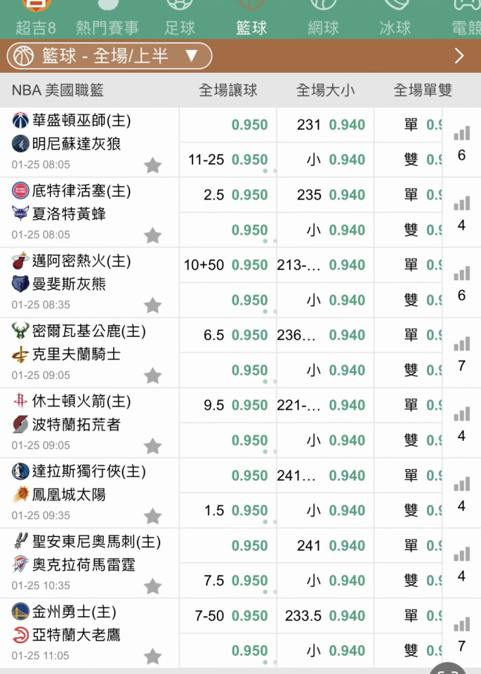Expand truncated 213-… over/under line for 邁阿密熱火

(298, 265)
